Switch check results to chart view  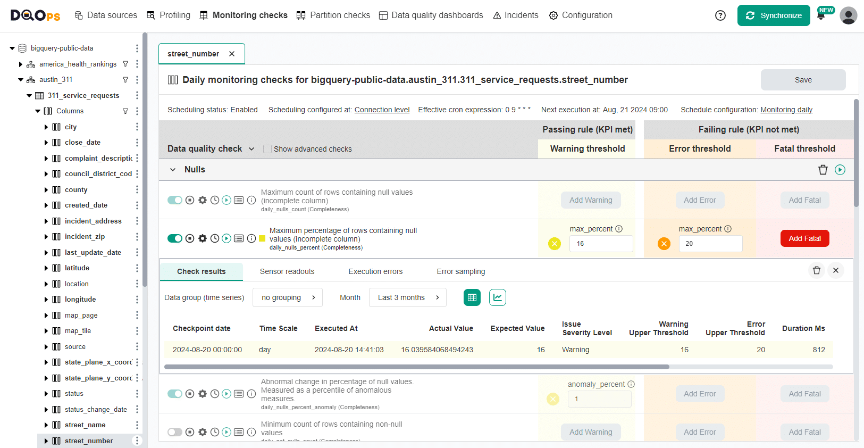[498, 297]
